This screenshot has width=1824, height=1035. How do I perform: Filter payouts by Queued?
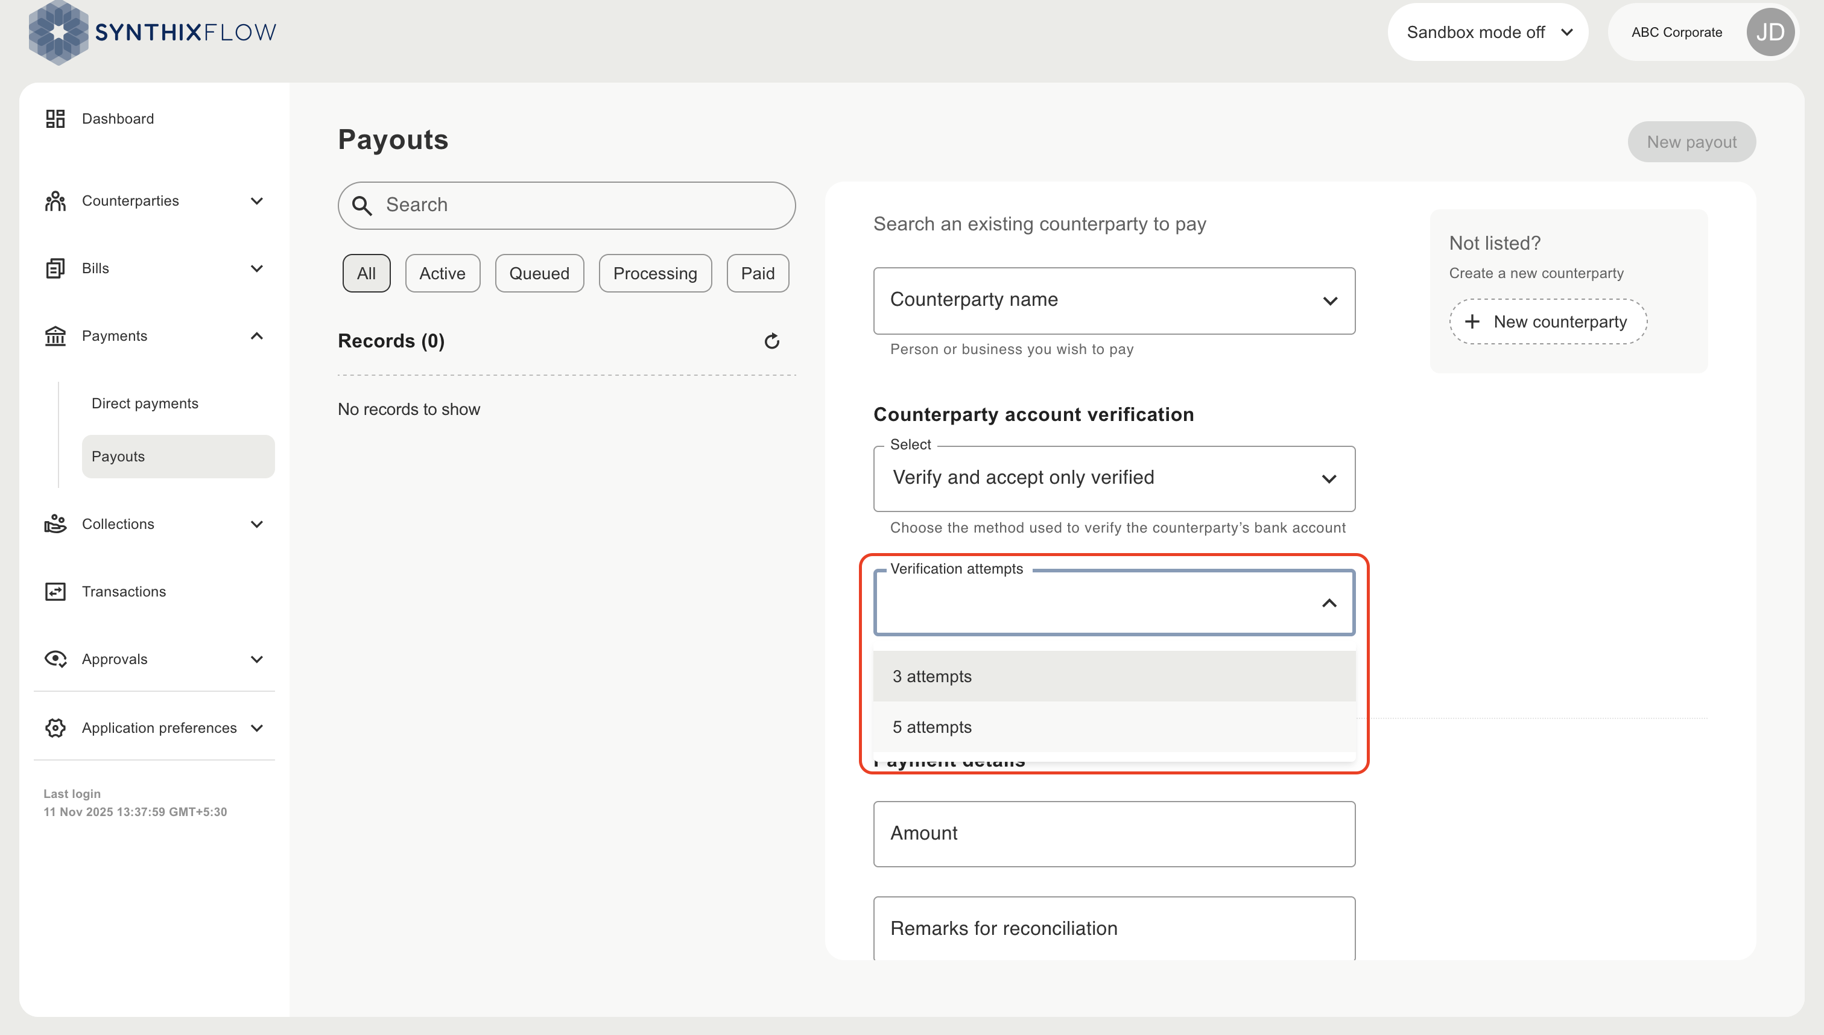click(x=539, y=273)
